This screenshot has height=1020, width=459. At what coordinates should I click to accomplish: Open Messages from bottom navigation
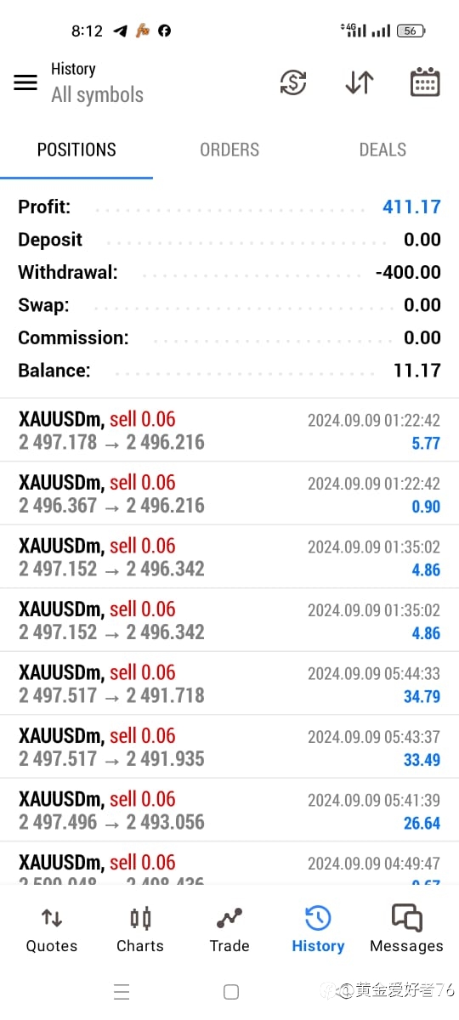coord(406,929)
